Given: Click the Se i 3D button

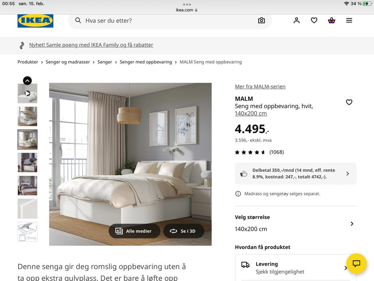Looking at the screenshot, I should 183,231.
